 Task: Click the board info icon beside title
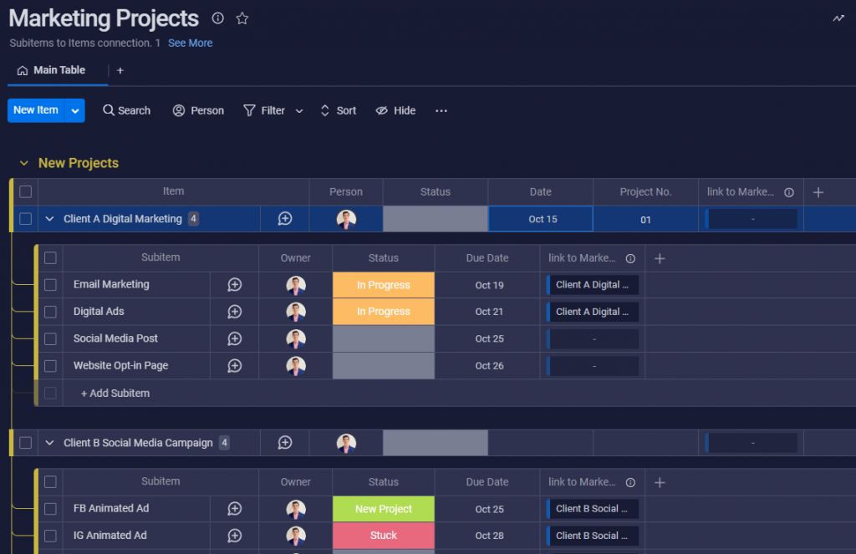pos(218,18)
